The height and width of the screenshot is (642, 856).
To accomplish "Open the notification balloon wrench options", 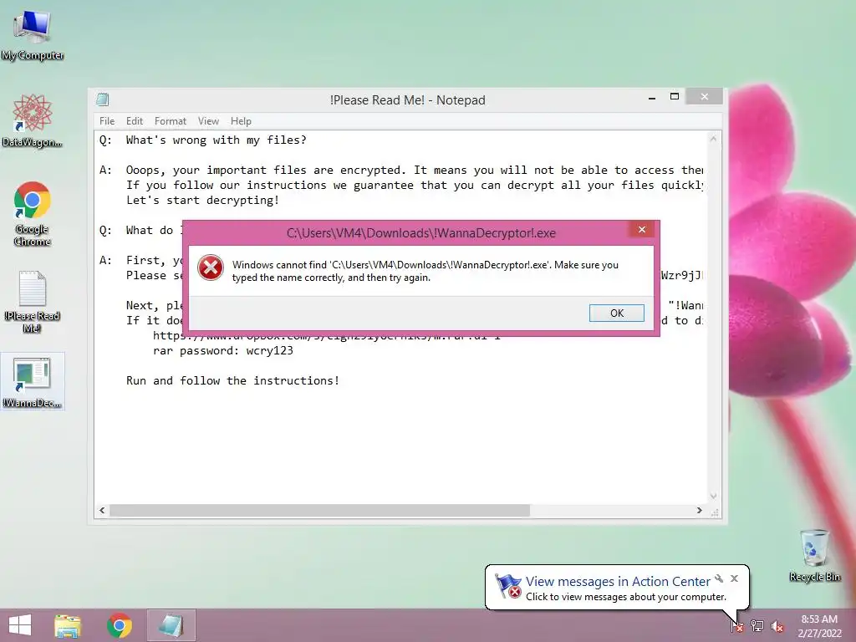I will pos(719,578).
